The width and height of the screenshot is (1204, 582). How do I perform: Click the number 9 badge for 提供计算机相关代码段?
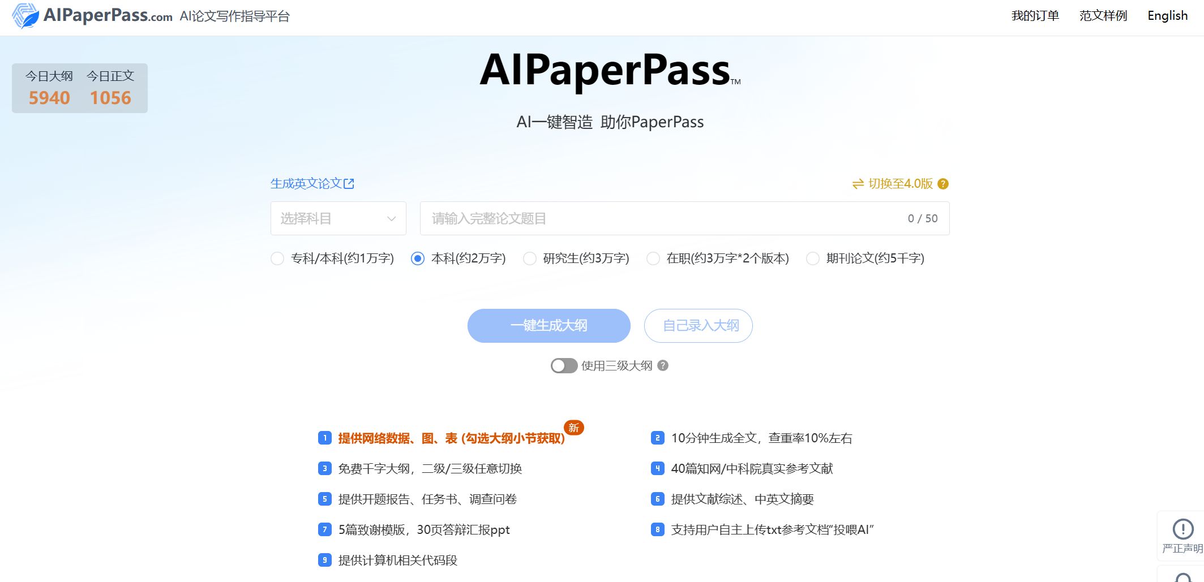[325, 560]
